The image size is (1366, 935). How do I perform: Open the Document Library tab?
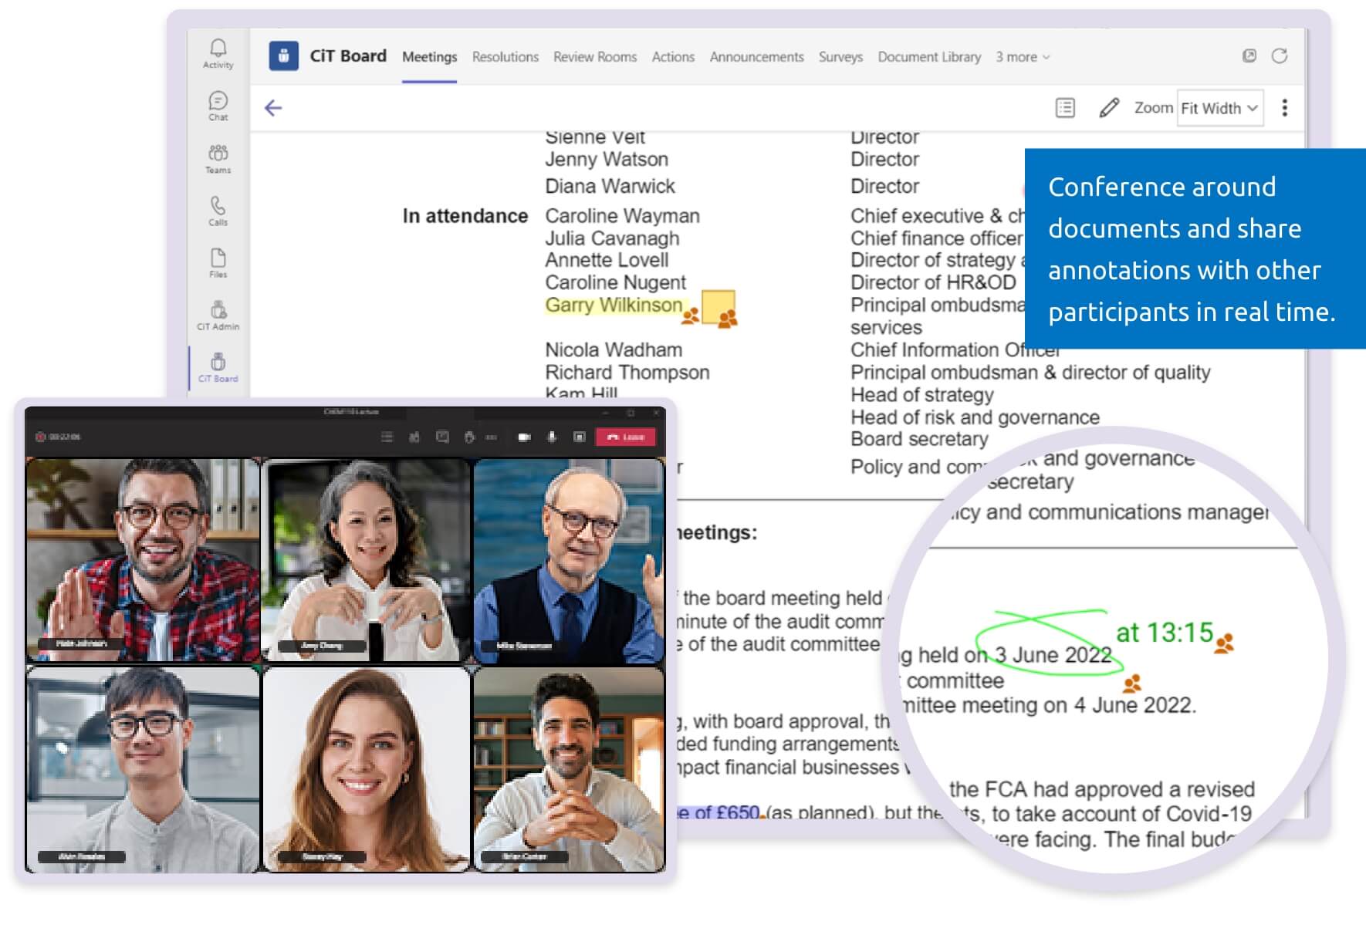(x=928, y=56)
